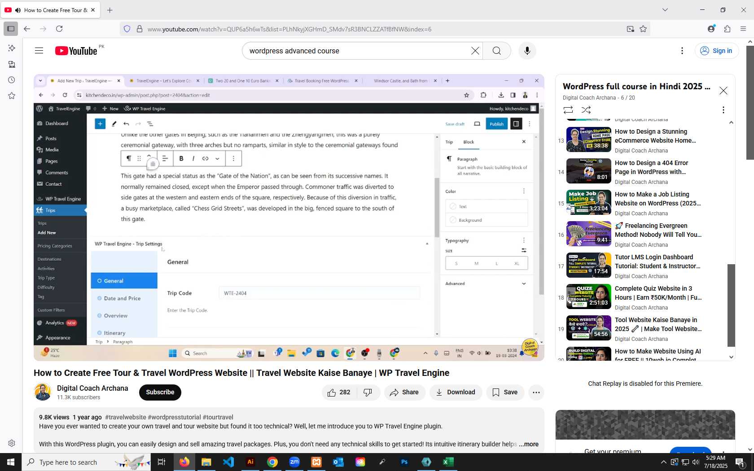Sign in to YouTube
Image resolution: width=754 pixels, height=471 pixels.
717,51
